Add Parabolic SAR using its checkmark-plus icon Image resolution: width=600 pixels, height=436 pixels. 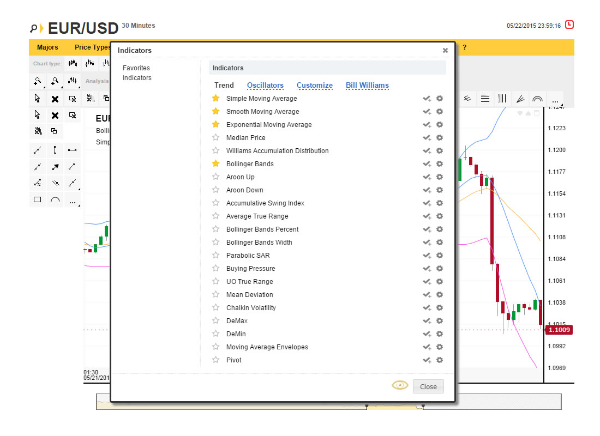pos(427,256)
